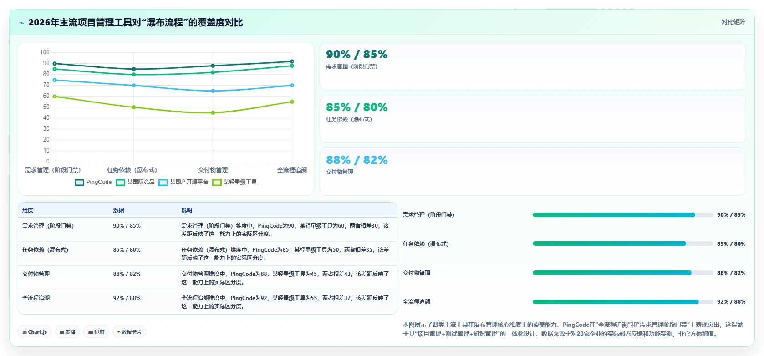Click the 数据卡片 tag button
Screen dimensions: 764x356
tap(129, 332)
